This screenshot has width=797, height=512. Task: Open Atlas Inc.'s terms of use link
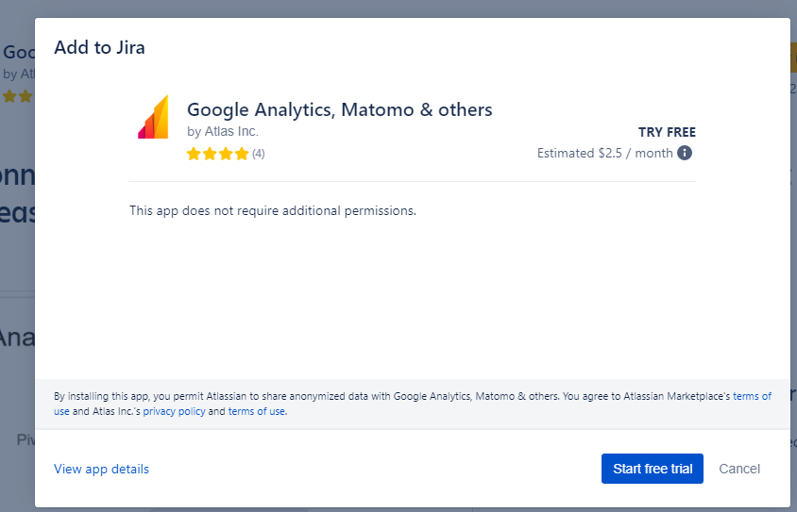click(x=256, y=412)
